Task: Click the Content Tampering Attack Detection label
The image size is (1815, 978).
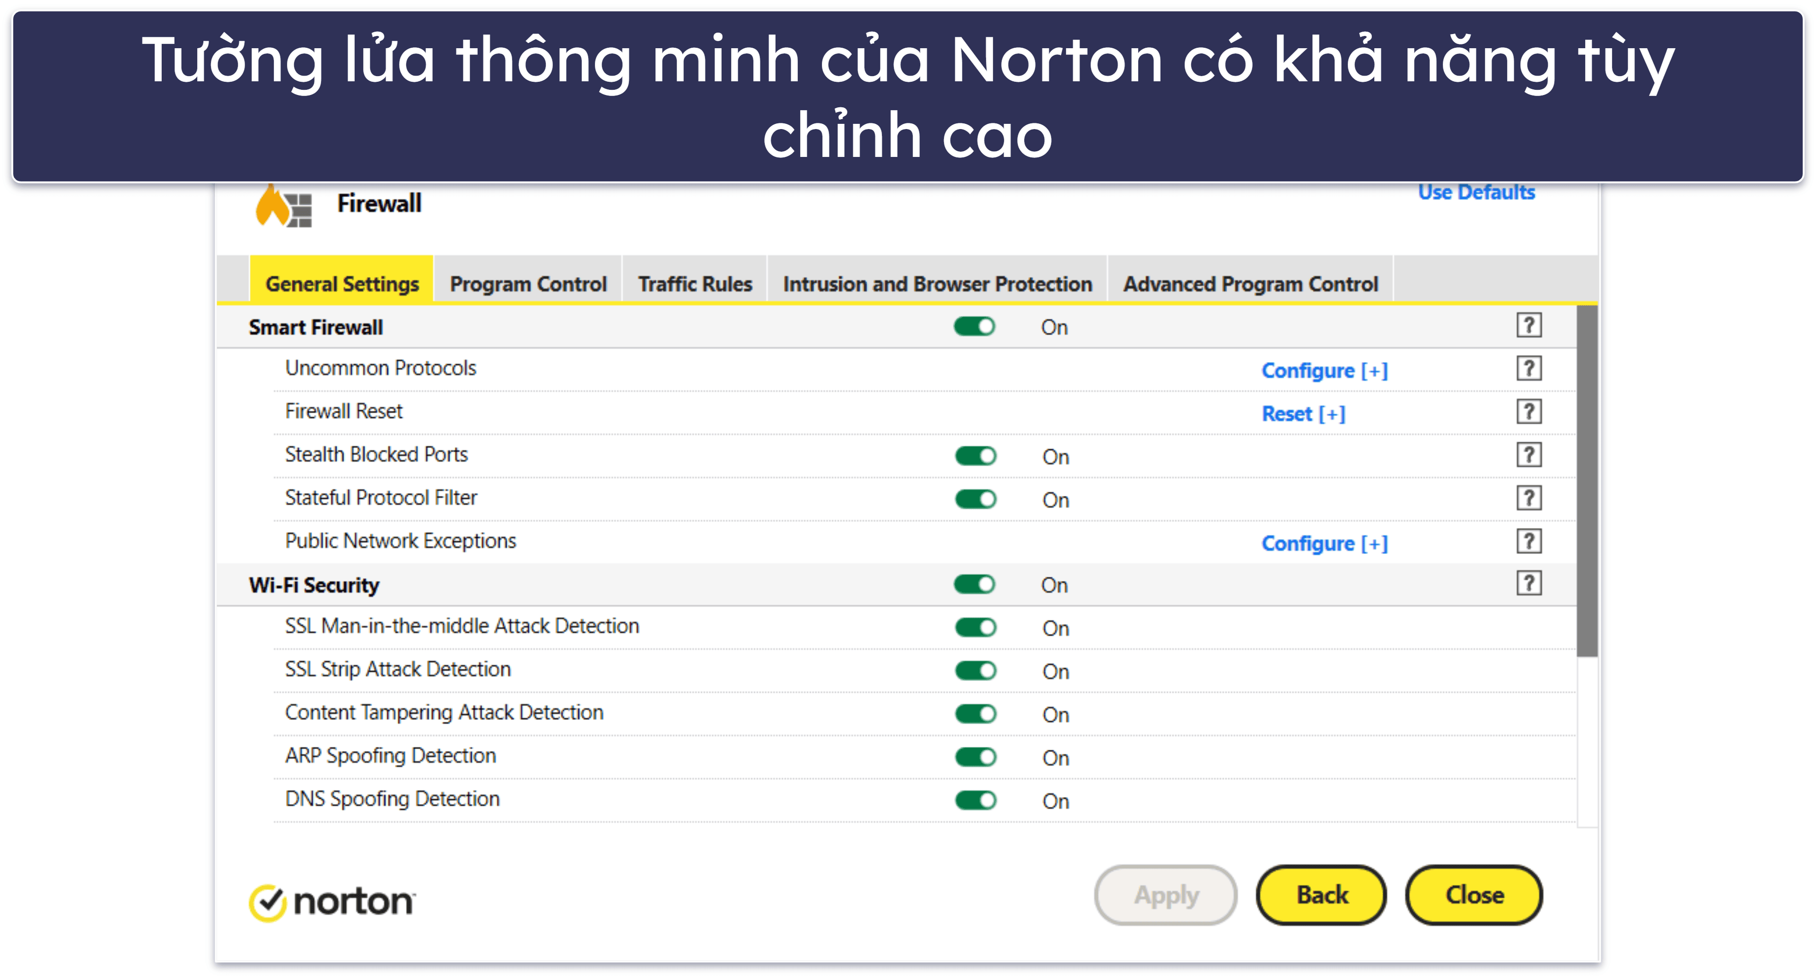Action: (x=445, y=712)
